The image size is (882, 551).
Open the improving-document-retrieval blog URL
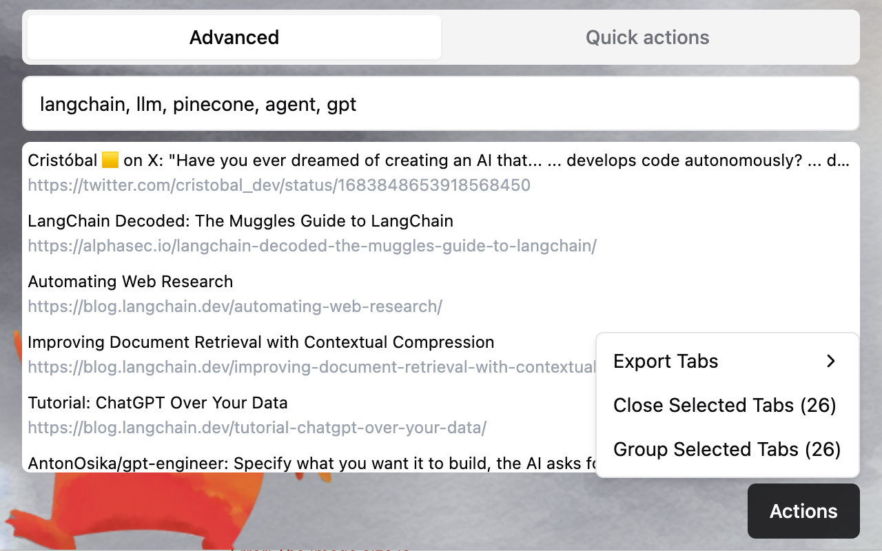click(311, 367)
